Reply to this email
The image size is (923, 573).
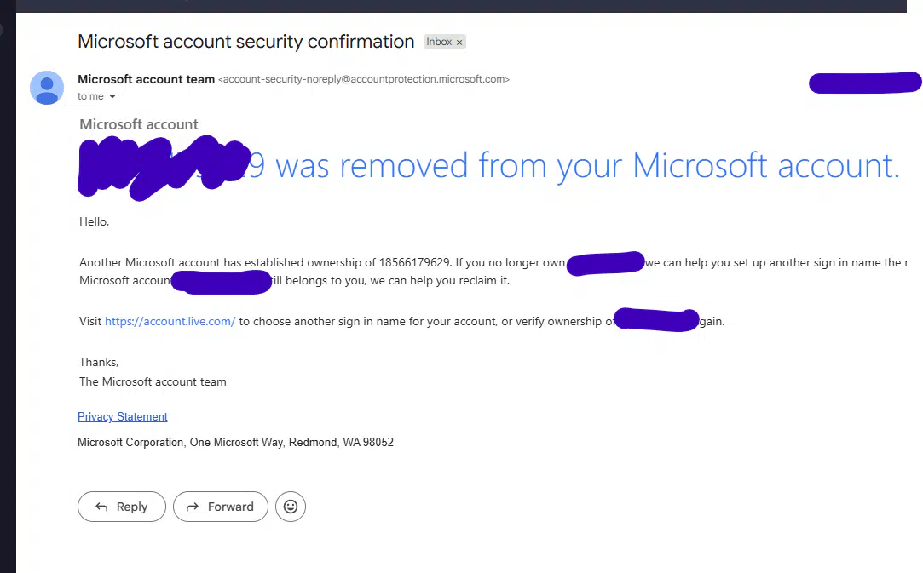[x=122, y=507]
